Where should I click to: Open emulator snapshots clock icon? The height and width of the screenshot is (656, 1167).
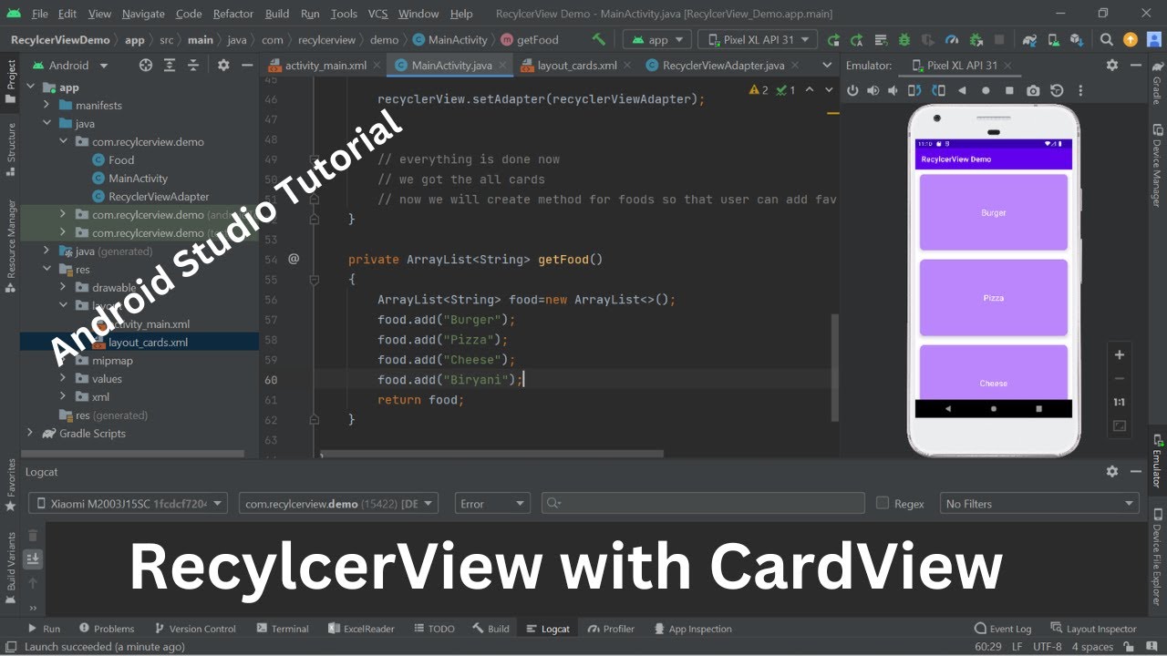(x=1057, y=90)
